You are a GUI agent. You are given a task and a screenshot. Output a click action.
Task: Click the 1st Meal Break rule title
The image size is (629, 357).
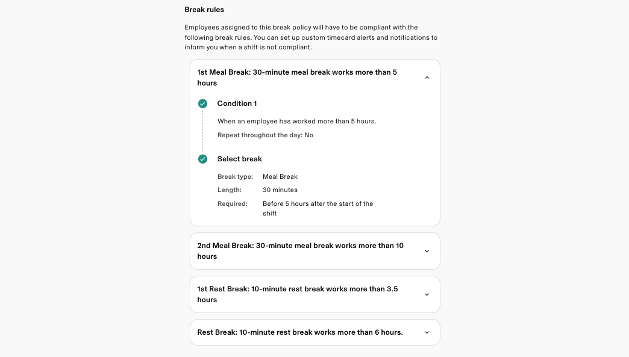297,78
